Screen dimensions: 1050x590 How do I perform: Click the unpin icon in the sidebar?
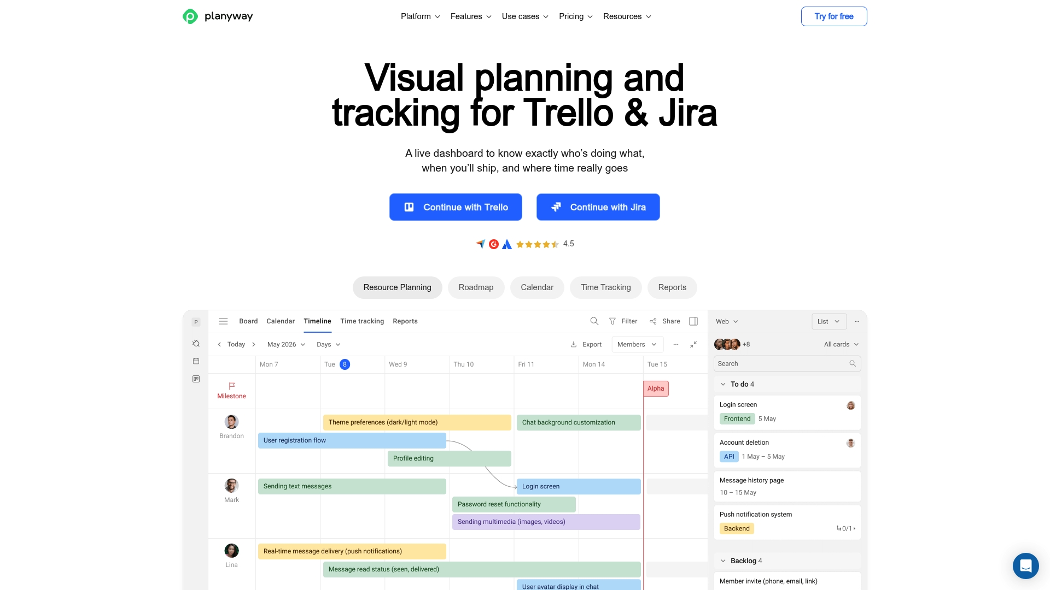(196, 343)
